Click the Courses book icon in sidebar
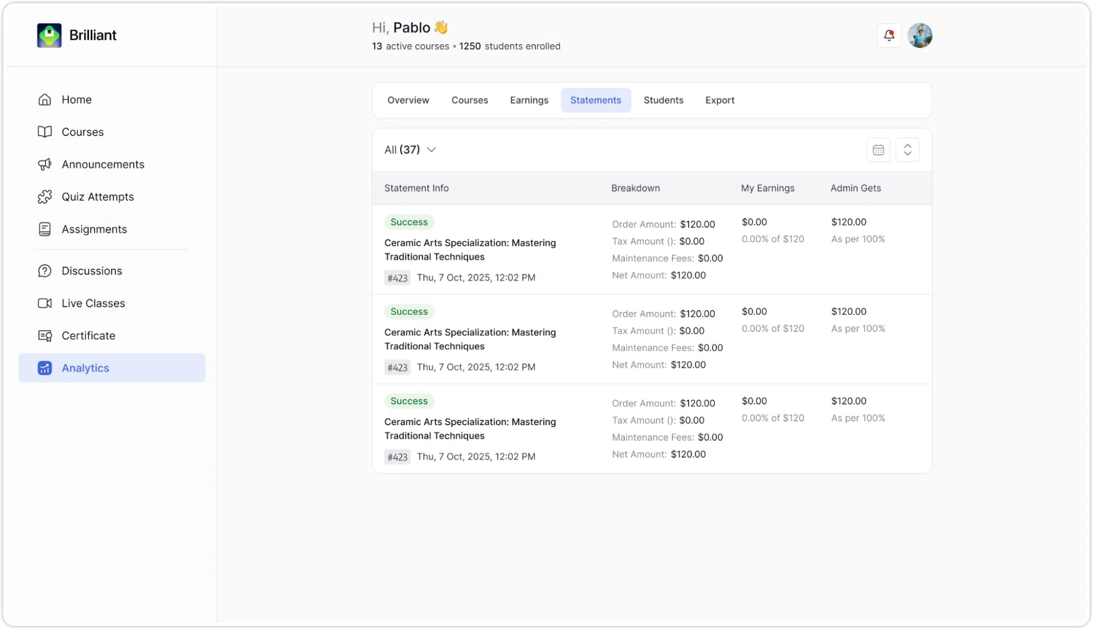This screenshot has height=629, width=1093. pyautogui.click(x=45, y=132)
